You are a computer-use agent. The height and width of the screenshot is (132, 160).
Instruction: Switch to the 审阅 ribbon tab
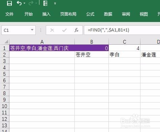[126, 14]
